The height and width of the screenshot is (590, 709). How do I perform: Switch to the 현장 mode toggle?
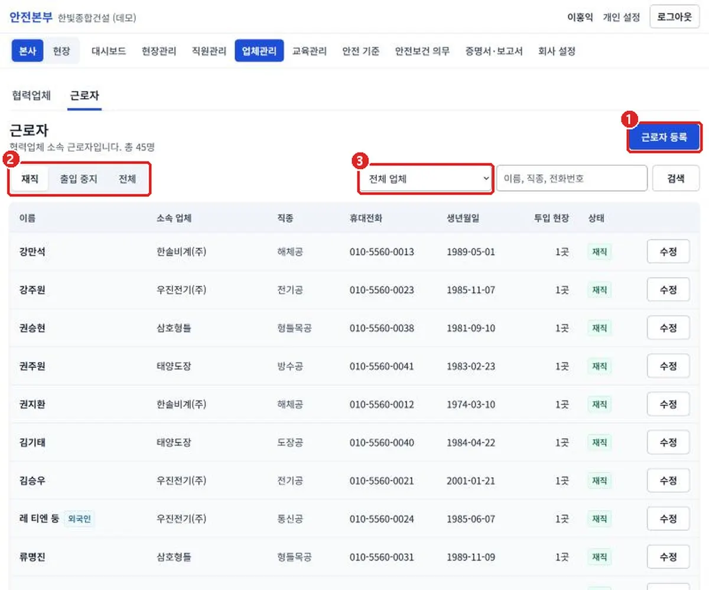(x=61, y=51)
